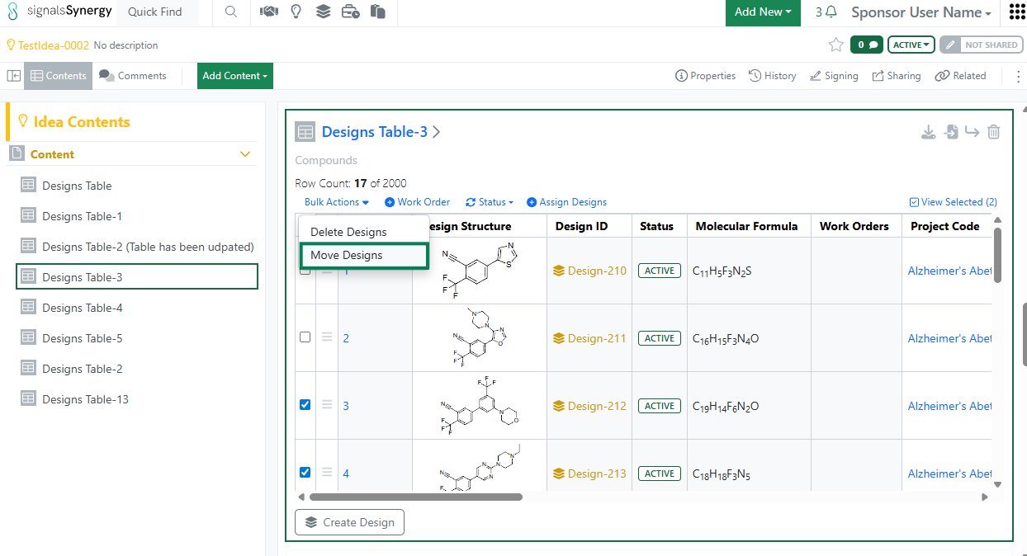Screen dimensions: 1027x556
Task: Click the Create Design button
Action: click(350, 522)
